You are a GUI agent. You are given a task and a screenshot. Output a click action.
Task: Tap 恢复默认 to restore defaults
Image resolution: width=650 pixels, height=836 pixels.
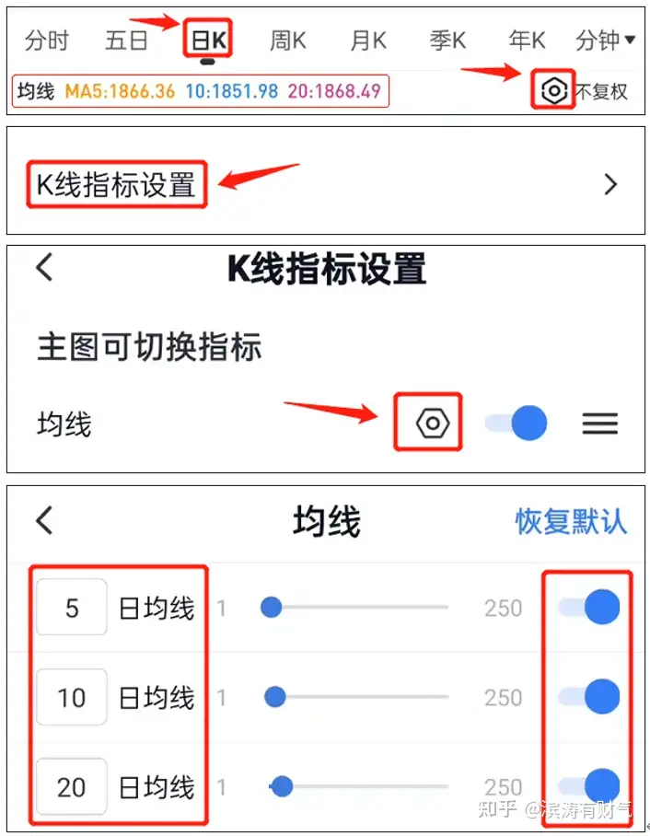point(571,521)
